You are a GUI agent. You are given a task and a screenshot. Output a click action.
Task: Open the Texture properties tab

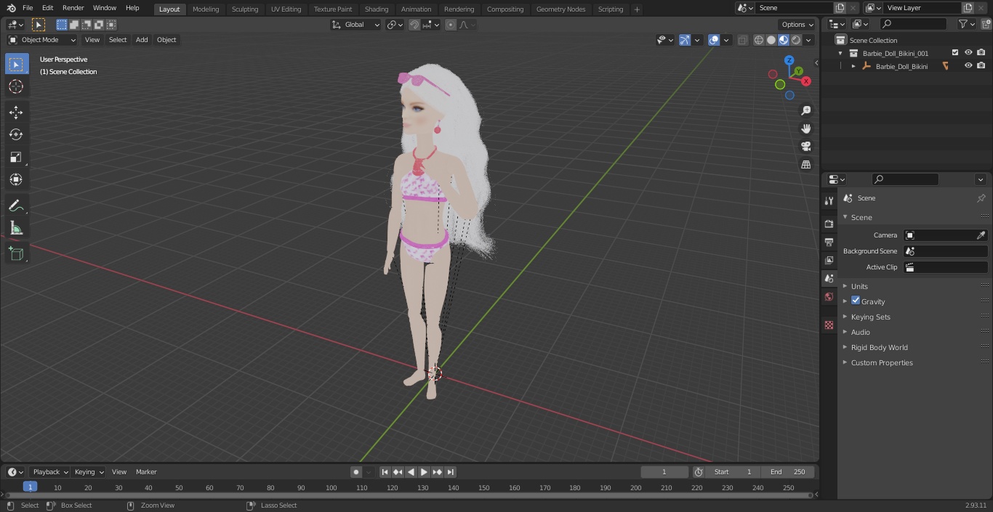point(829,325)
